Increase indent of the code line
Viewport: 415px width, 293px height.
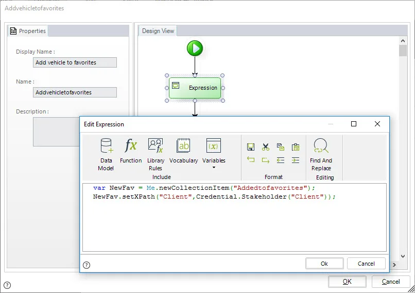[x=296, y=160]
